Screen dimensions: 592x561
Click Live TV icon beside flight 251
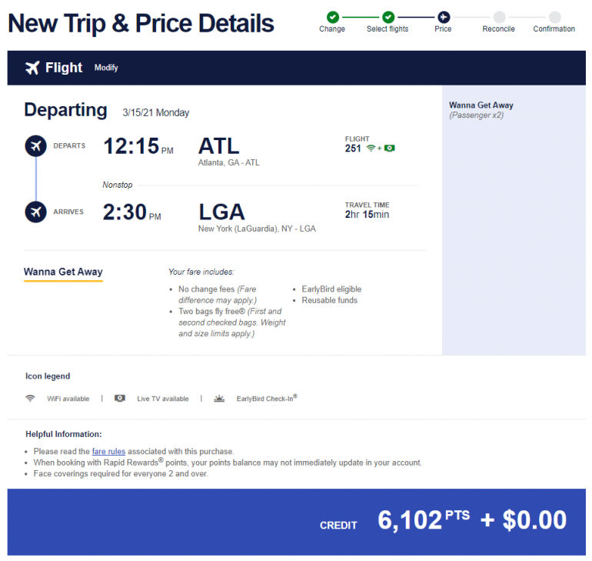click(x=389, y=149)
